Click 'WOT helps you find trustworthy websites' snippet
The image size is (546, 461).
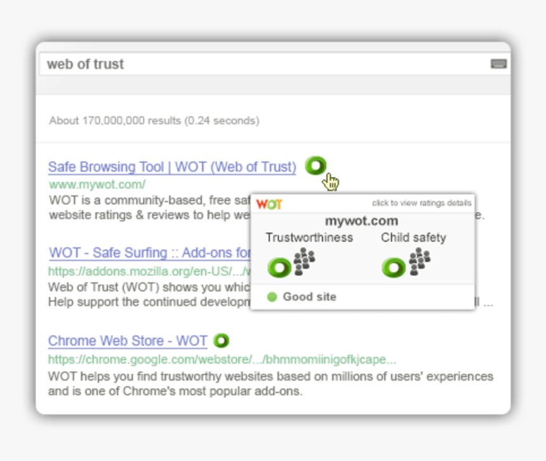click(270, 384)
